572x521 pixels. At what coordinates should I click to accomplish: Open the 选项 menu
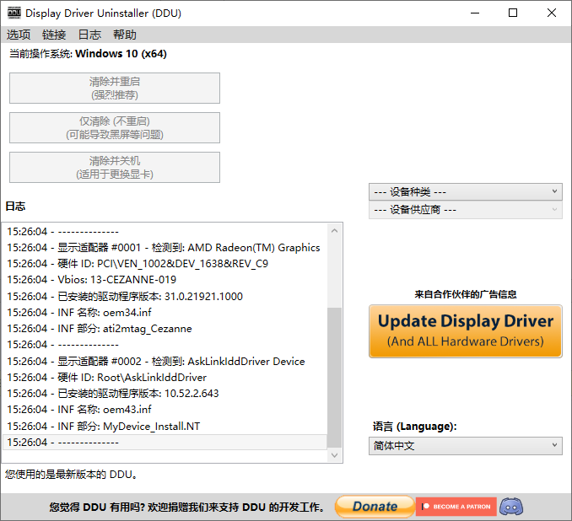click(x=19, y=35)
